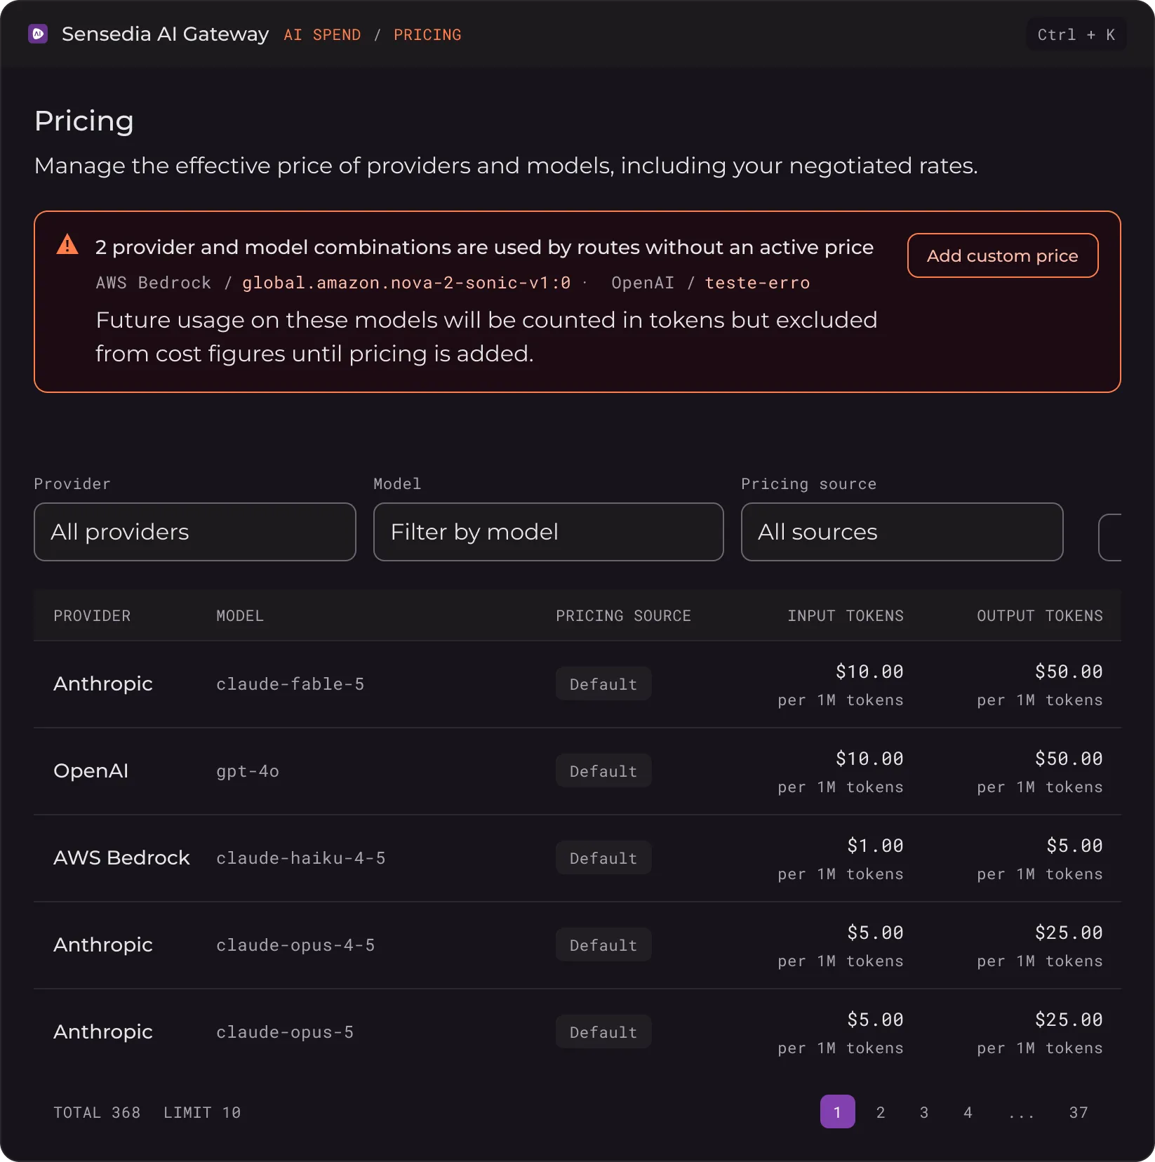1155x1162 pixels.
Task: Click the orange warning triangle icon
Action: (x=67, y=244)
